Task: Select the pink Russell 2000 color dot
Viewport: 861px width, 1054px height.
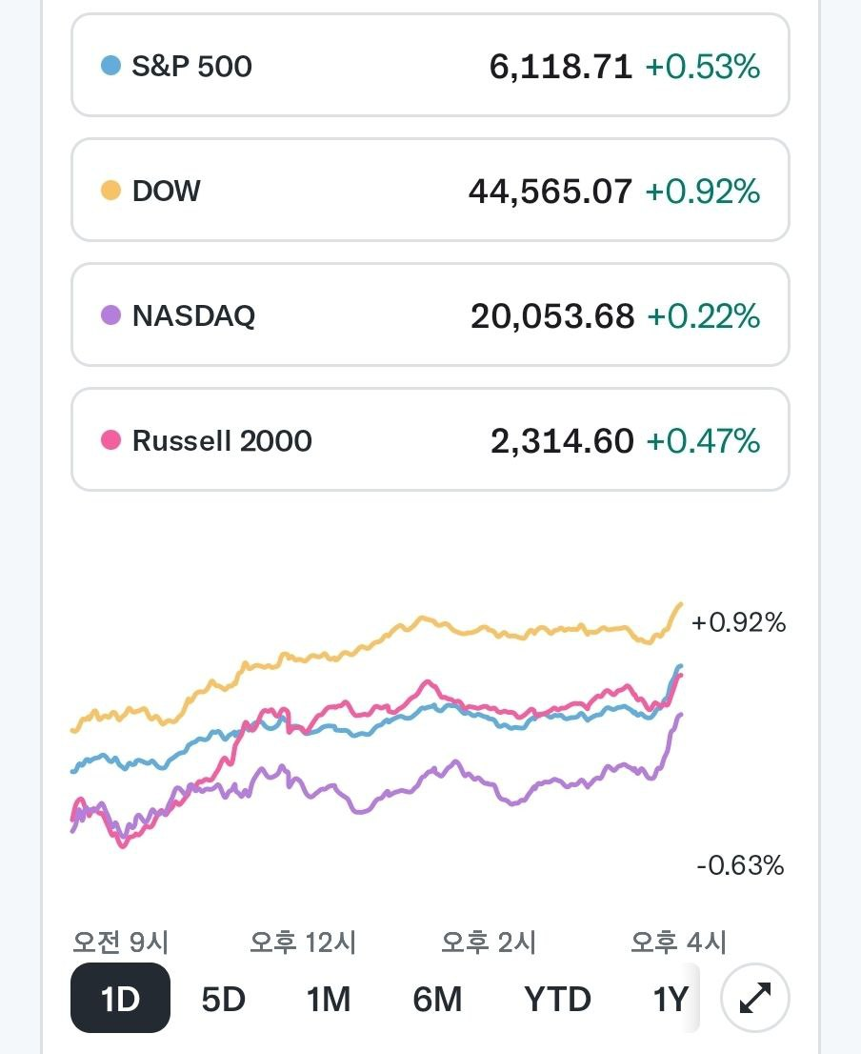Action: 110,440
